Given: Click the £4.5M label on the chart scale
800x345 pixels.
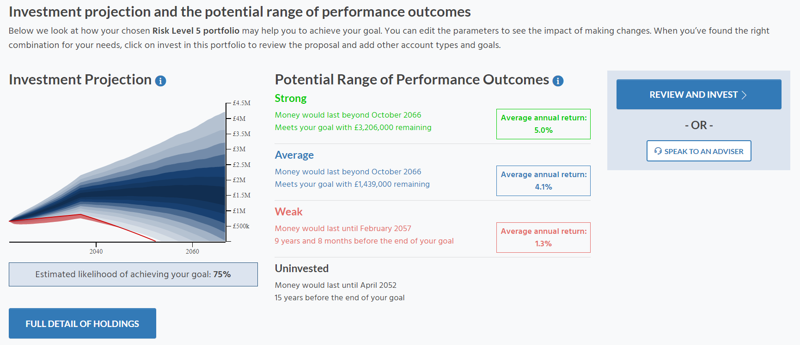Looking at the screenshot, I should click(241, 103).
